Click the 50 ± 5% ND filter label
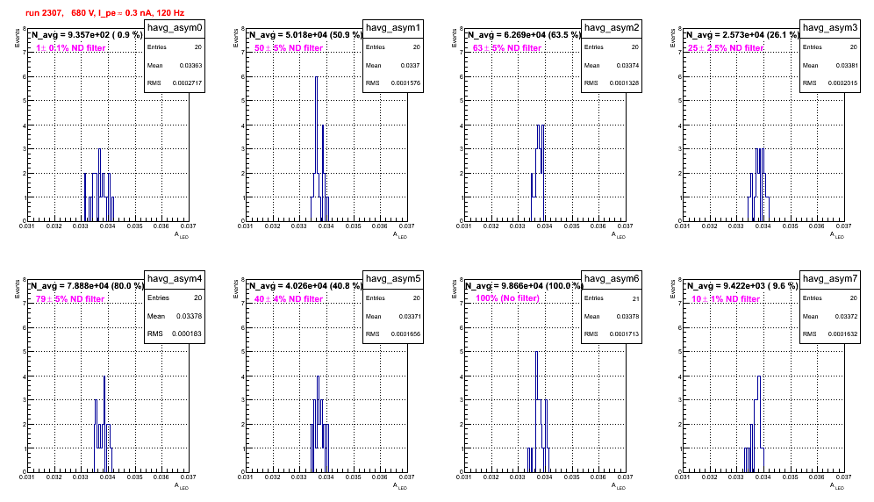 289,48
